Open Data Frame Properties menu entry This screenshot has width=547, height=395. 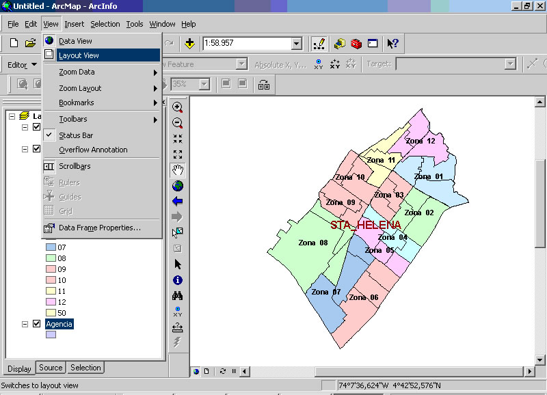[x=101, y=228]
